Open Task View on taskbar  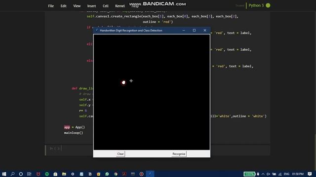point(29,174)
